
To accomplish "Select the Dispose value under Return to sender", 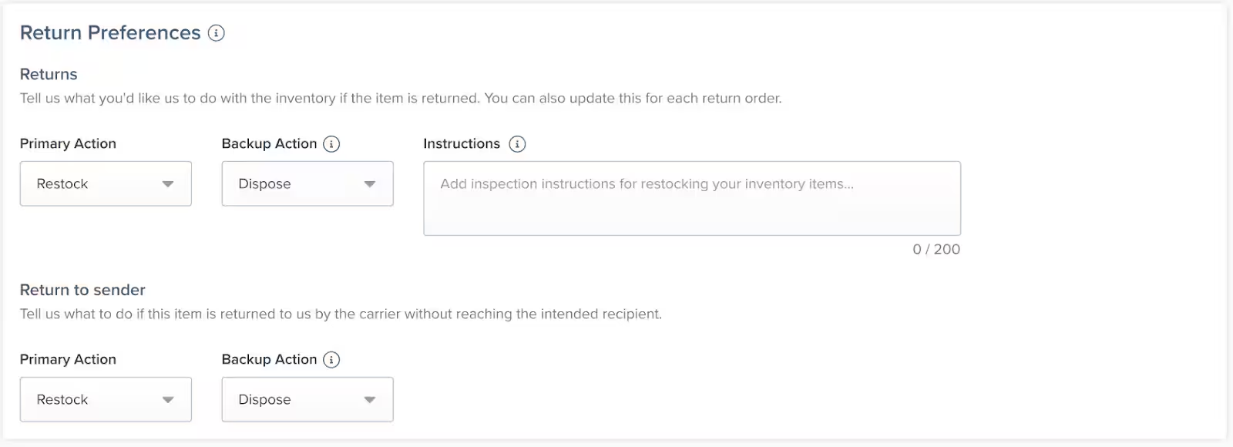I will point(264,399).
